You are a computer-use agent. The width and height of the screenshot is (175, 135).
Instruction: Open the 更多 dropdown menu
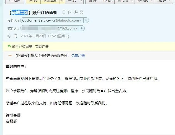click(164, 1)
